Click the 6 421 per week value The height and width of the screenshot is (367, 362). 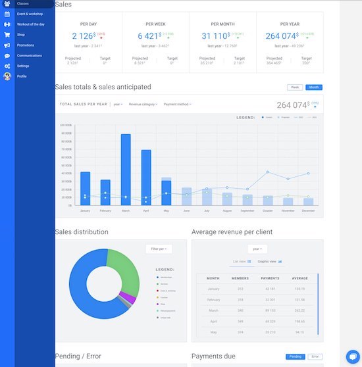click(x=149, y=36)
